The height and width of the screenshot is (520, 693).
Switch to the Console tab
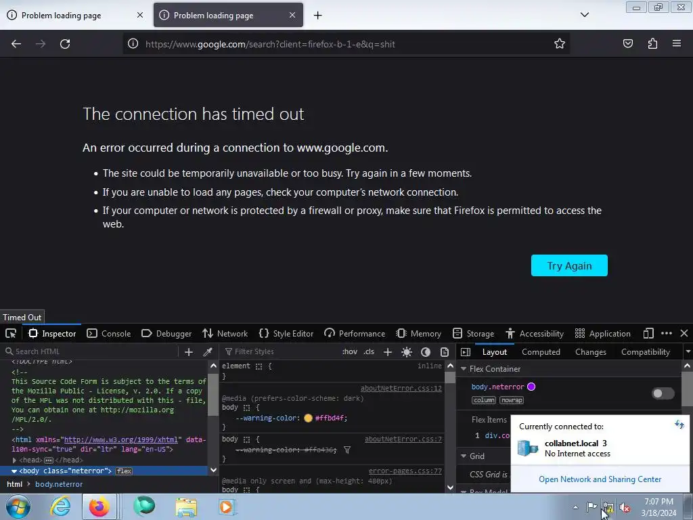pos(109,333)
